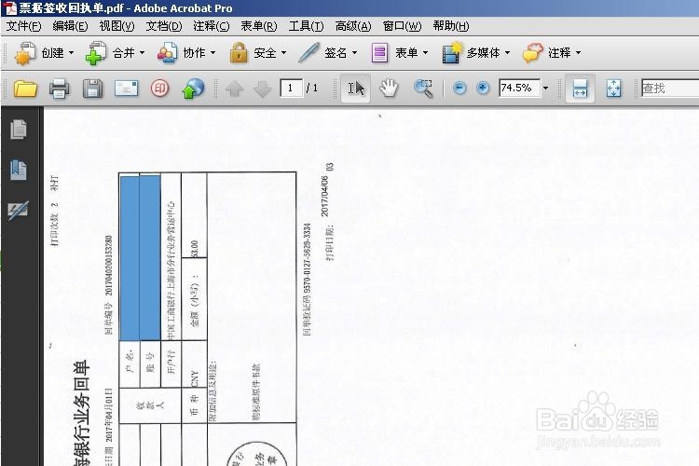Open the Bookmarks panel in sidebar

[x=19, y=170]
